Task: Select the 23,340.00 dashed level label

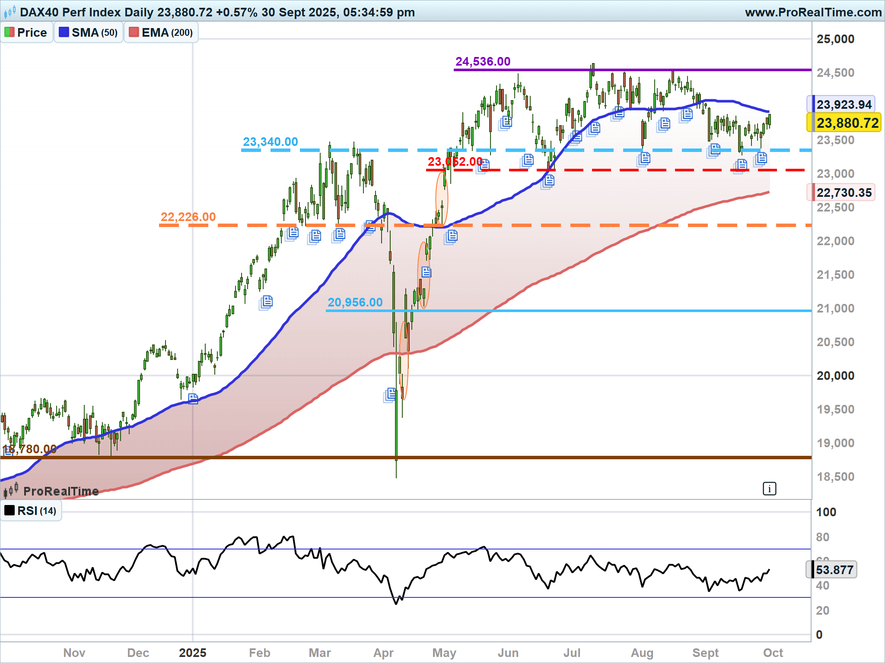Action: coord(270,142)
